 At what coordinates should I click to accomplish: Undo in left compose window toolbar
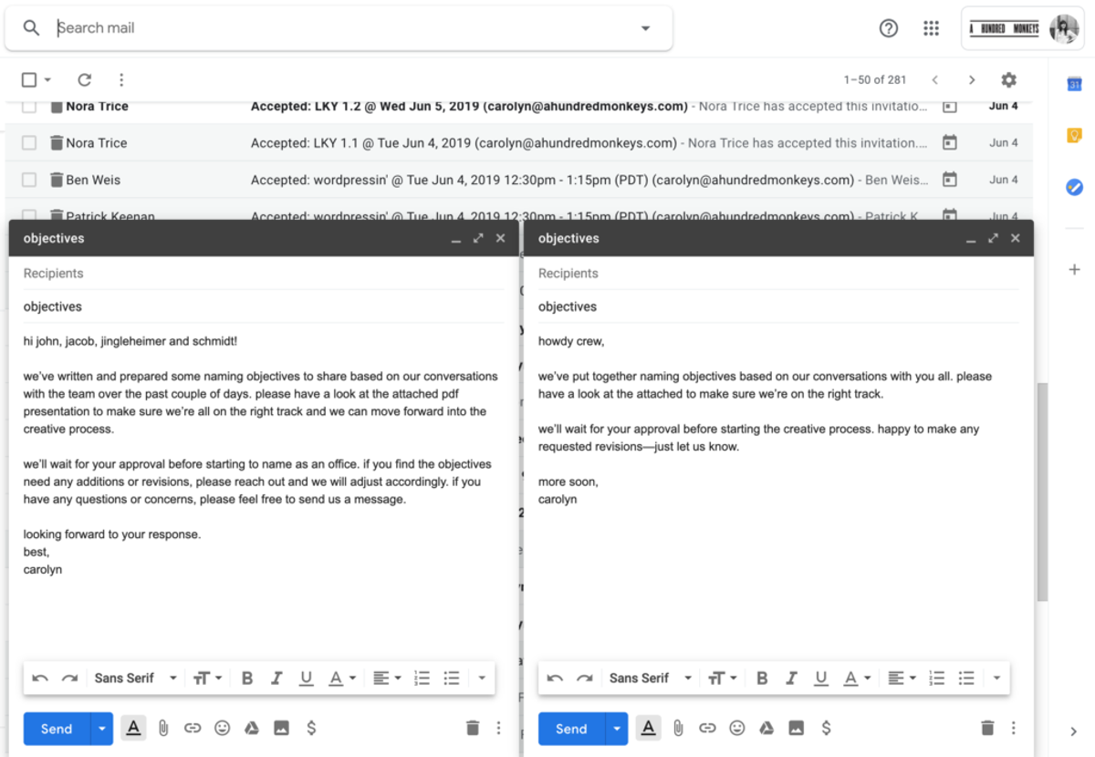click(x=39, y=679)
